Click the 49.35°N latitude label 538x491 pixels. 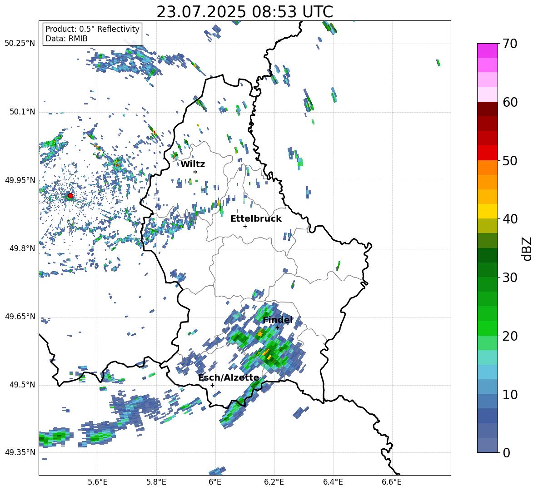pyautogui.click(x=20, y=452)
